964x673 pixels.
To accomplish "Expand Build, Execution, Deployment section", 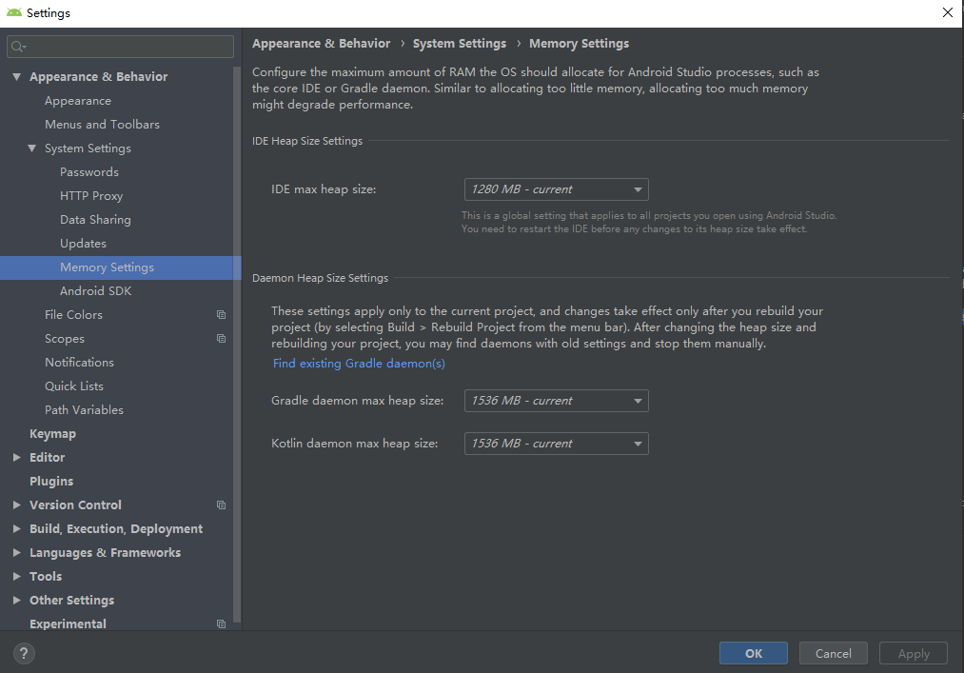I will [x=16, y=529].
